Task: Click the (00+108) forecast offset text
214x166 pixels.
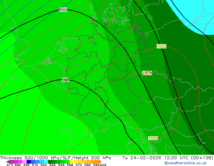Action: click(x=202, y=158)
